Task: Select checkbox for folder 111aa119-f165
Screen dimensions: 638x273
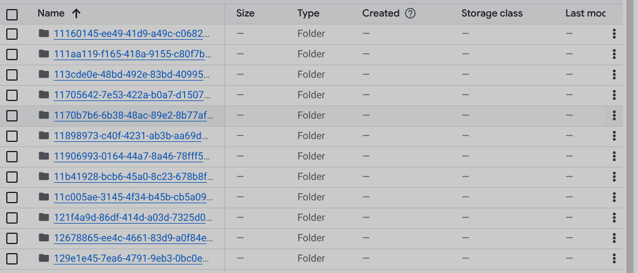Action: coord(12,54)
